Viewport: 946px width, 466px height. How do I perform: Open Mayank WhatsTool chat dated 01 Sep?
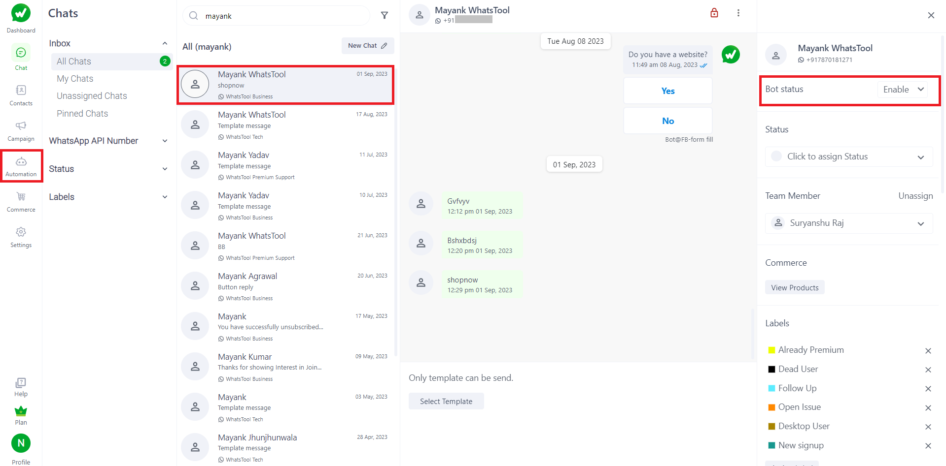(285, 85)
